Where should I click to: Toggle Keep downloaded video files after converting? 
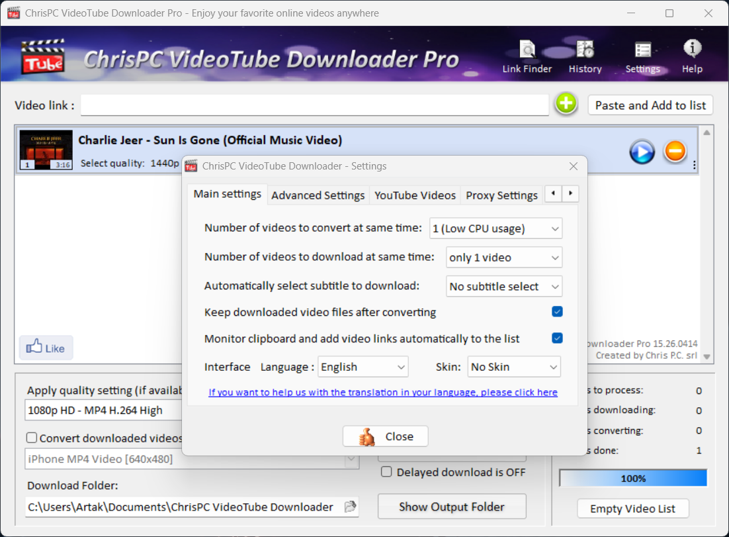pos(557,311)
